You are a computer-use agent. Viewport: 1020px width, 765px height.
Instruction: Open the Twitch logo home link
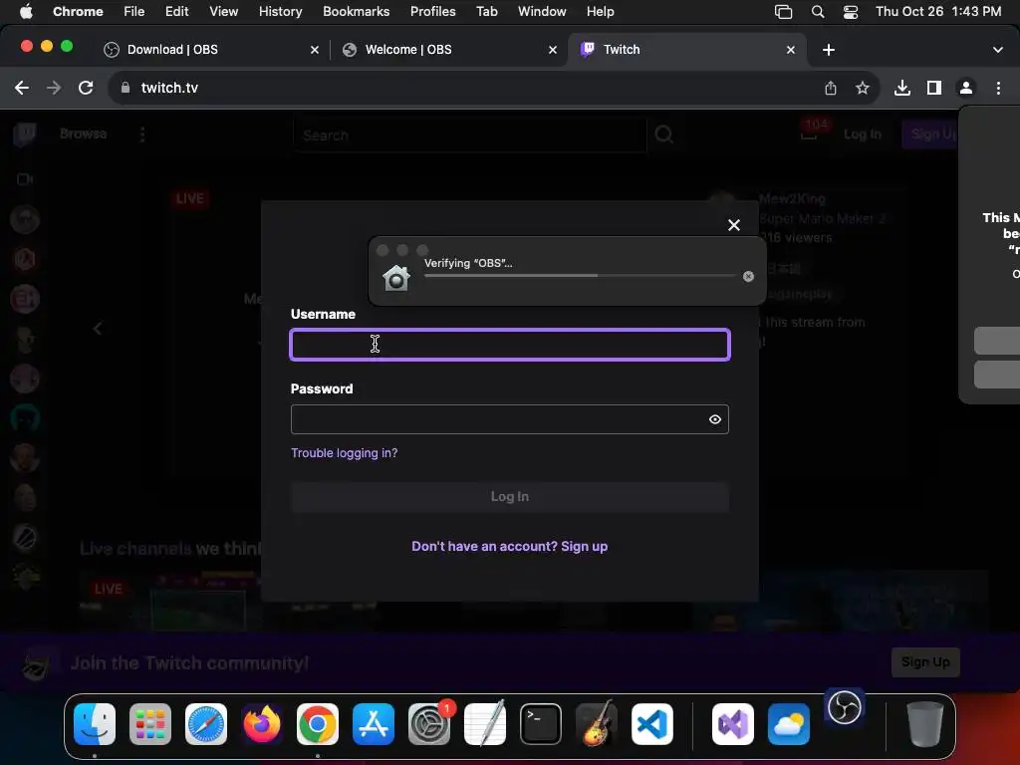pyautogui.click(x=25, y=134)
